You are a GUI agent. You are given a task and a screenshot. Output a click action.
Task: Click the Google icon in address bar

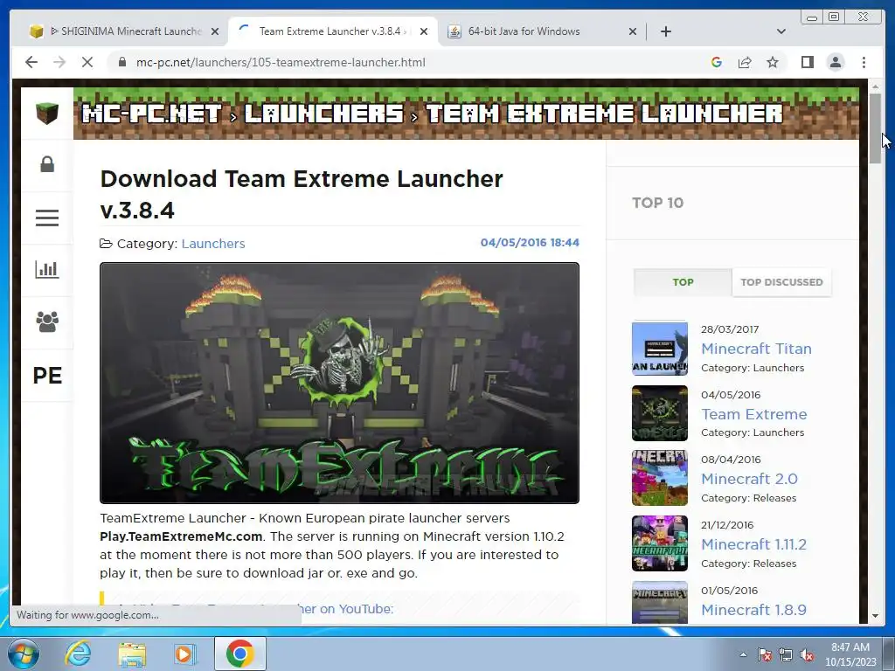tap(717, 62)
